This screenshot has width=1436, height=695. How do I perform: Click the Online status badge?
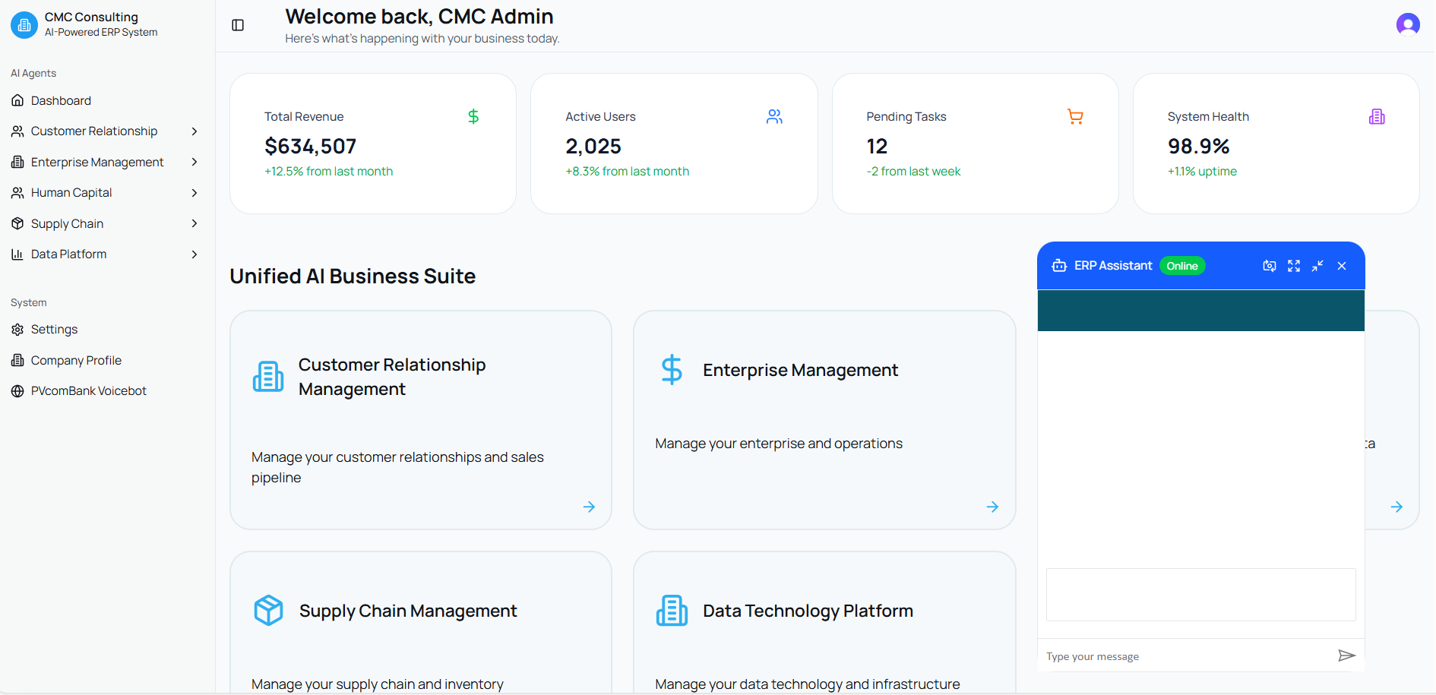[1181, 266]
